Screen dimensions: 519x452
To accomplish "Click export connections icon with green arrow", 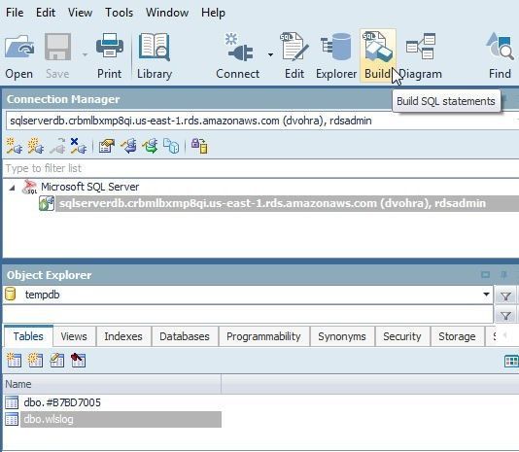I will tap(151, 146).
